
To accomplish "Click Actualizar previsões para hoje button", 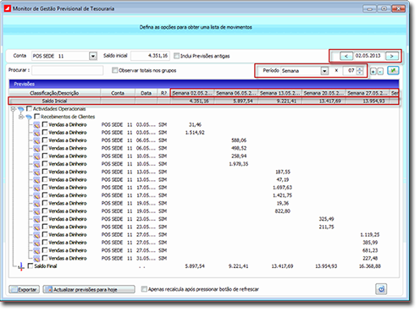I will (89, 289).
